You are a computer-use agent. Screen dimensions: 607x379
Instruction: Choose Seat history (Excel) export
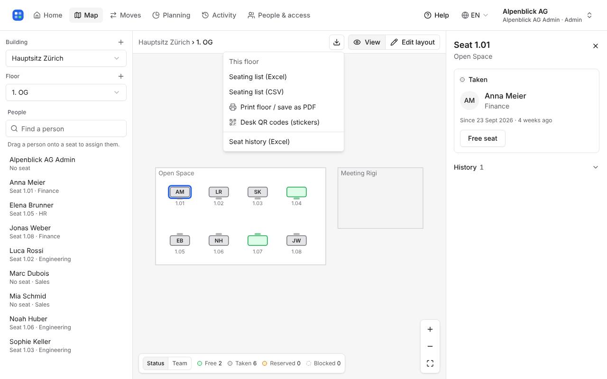(x=284, y=142)
